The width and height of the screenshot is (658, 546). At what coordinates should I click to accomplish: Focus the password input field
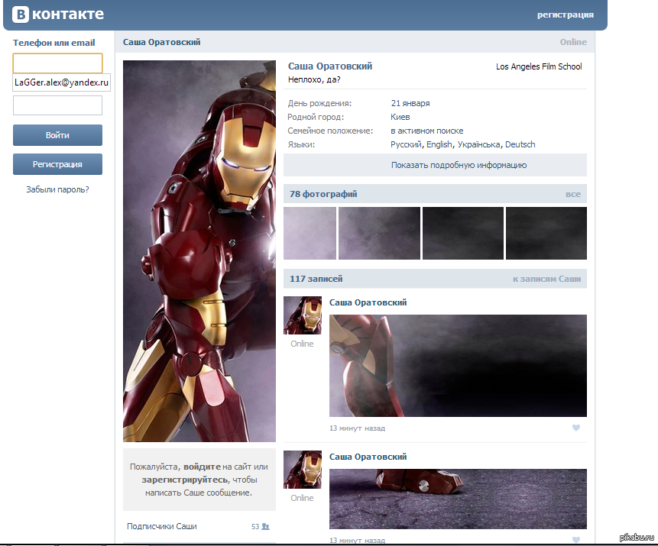(x=57, y=105)
